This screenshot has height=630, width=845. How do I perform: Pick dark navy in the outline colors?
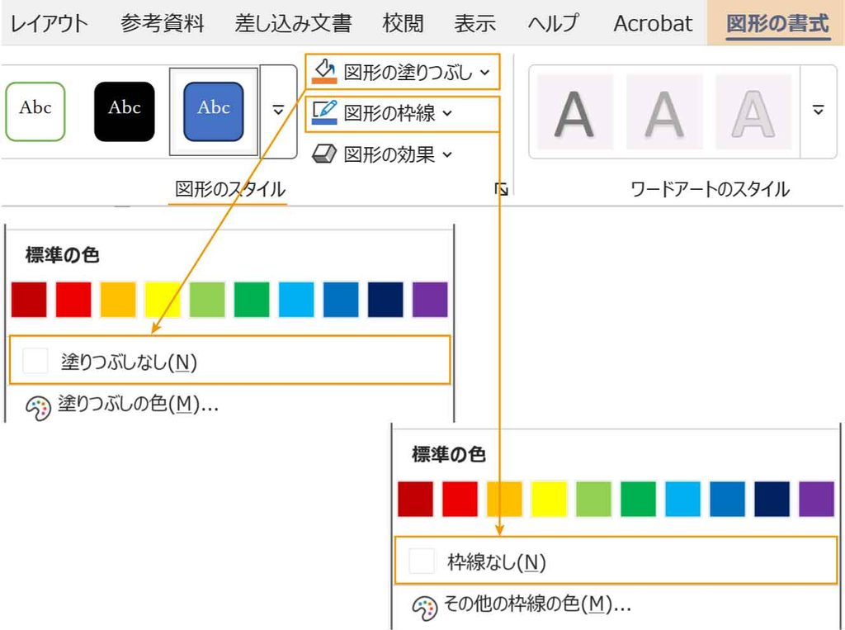pyautogui.click(x=772, y=500)
